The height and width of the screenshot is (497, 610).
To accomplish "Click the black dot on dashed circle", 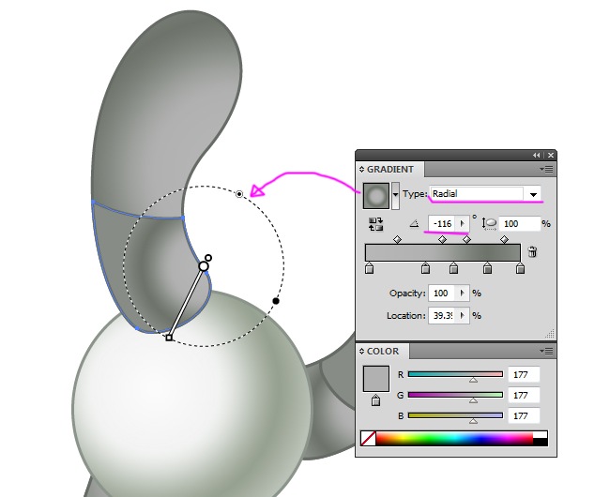I will tap(276, 301).
